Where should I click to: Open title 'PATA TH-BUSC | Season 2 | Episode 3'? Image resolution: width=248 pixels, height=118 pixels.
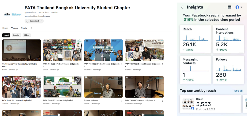(x=17, y=101)
